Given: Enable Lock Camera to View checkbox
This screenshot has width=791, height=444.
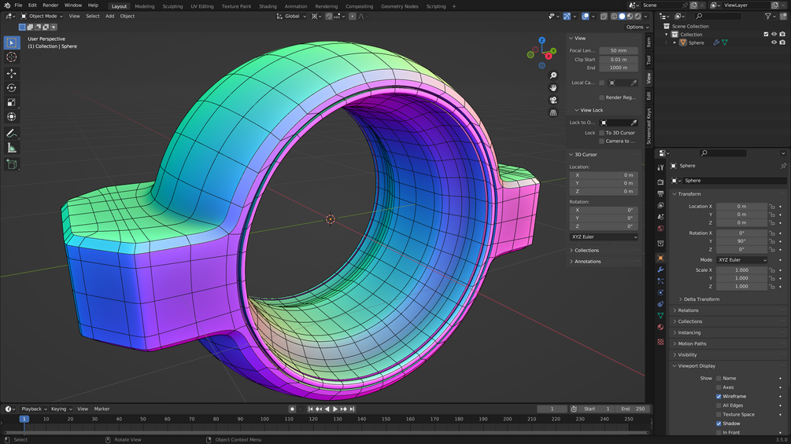Looking at the screenshot, I should 601,141.
